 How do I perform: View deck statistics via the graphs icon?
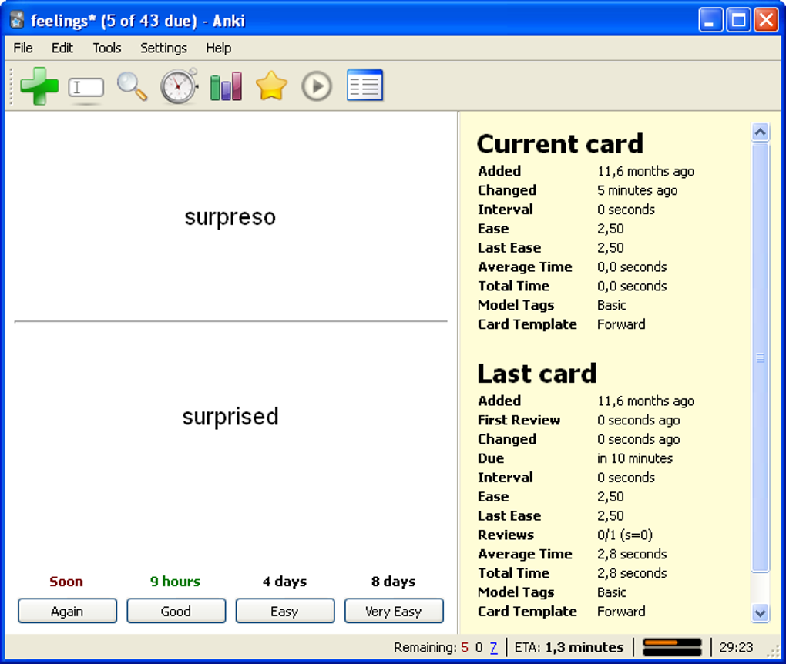(224, 86)
